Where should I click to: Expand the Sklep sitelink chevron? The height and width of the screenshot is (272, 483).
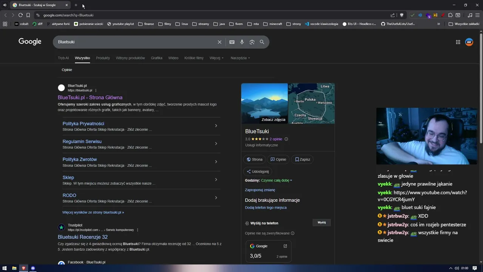click(216, 179)
